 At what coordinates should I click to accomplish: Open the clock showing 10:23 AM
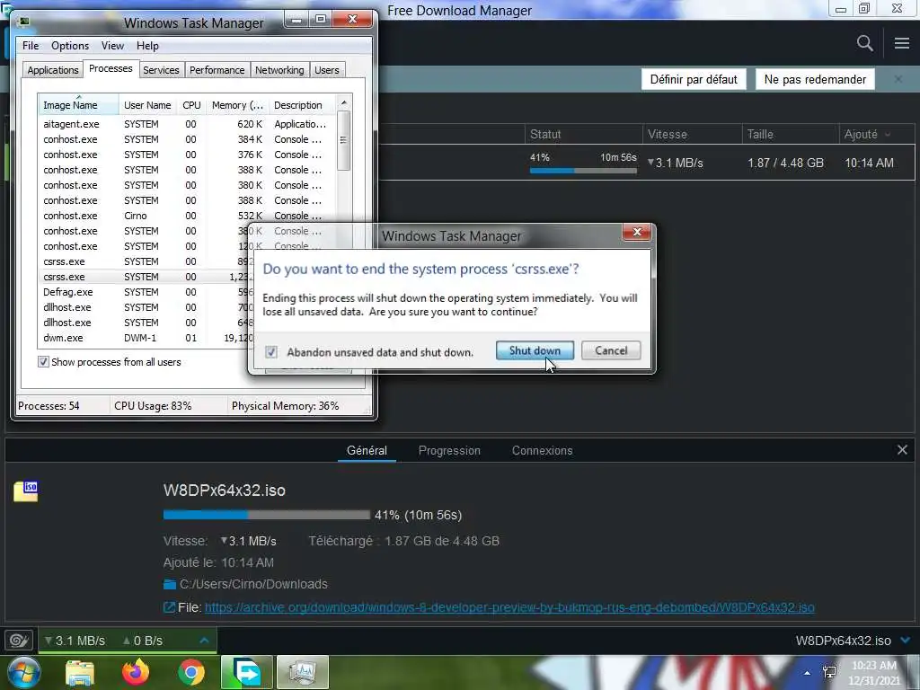coord(874,673)
